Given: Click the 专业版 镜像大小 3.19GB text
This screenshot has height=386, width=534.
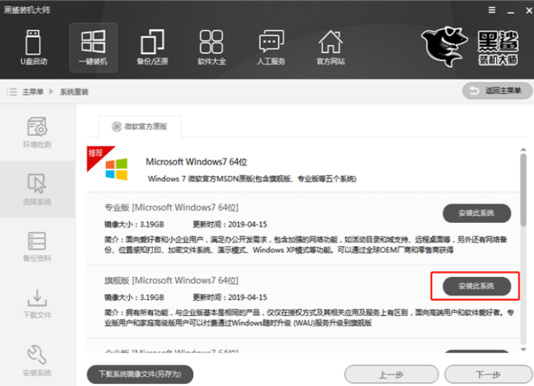Looking at the screenshot, I should point(134,224).
